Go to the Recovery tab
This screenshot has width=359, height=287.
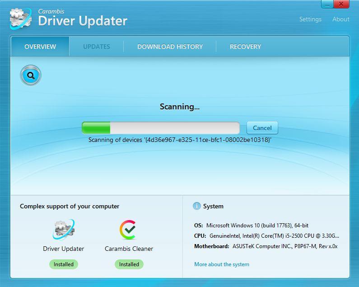tap(245, 47)
